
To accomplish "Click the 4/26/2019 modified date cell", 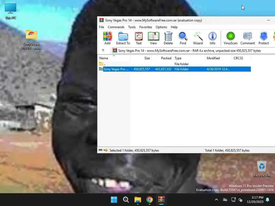I will tap(218, 69).
